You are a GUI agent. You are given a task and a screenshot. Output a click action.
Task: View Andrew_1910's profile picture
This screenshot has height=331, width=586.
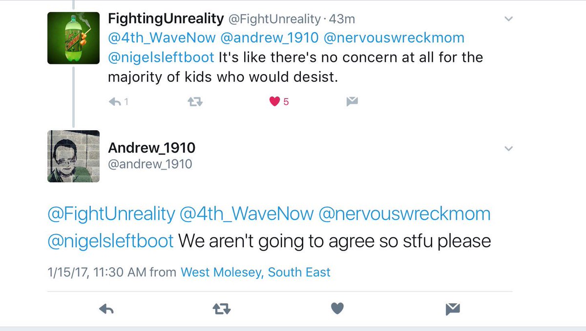pyautogui.click(x=73, y=156)
